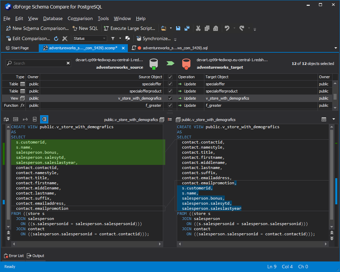Open the document tabs list dropdown arrow
340x272 pixels.
point(336,48)
